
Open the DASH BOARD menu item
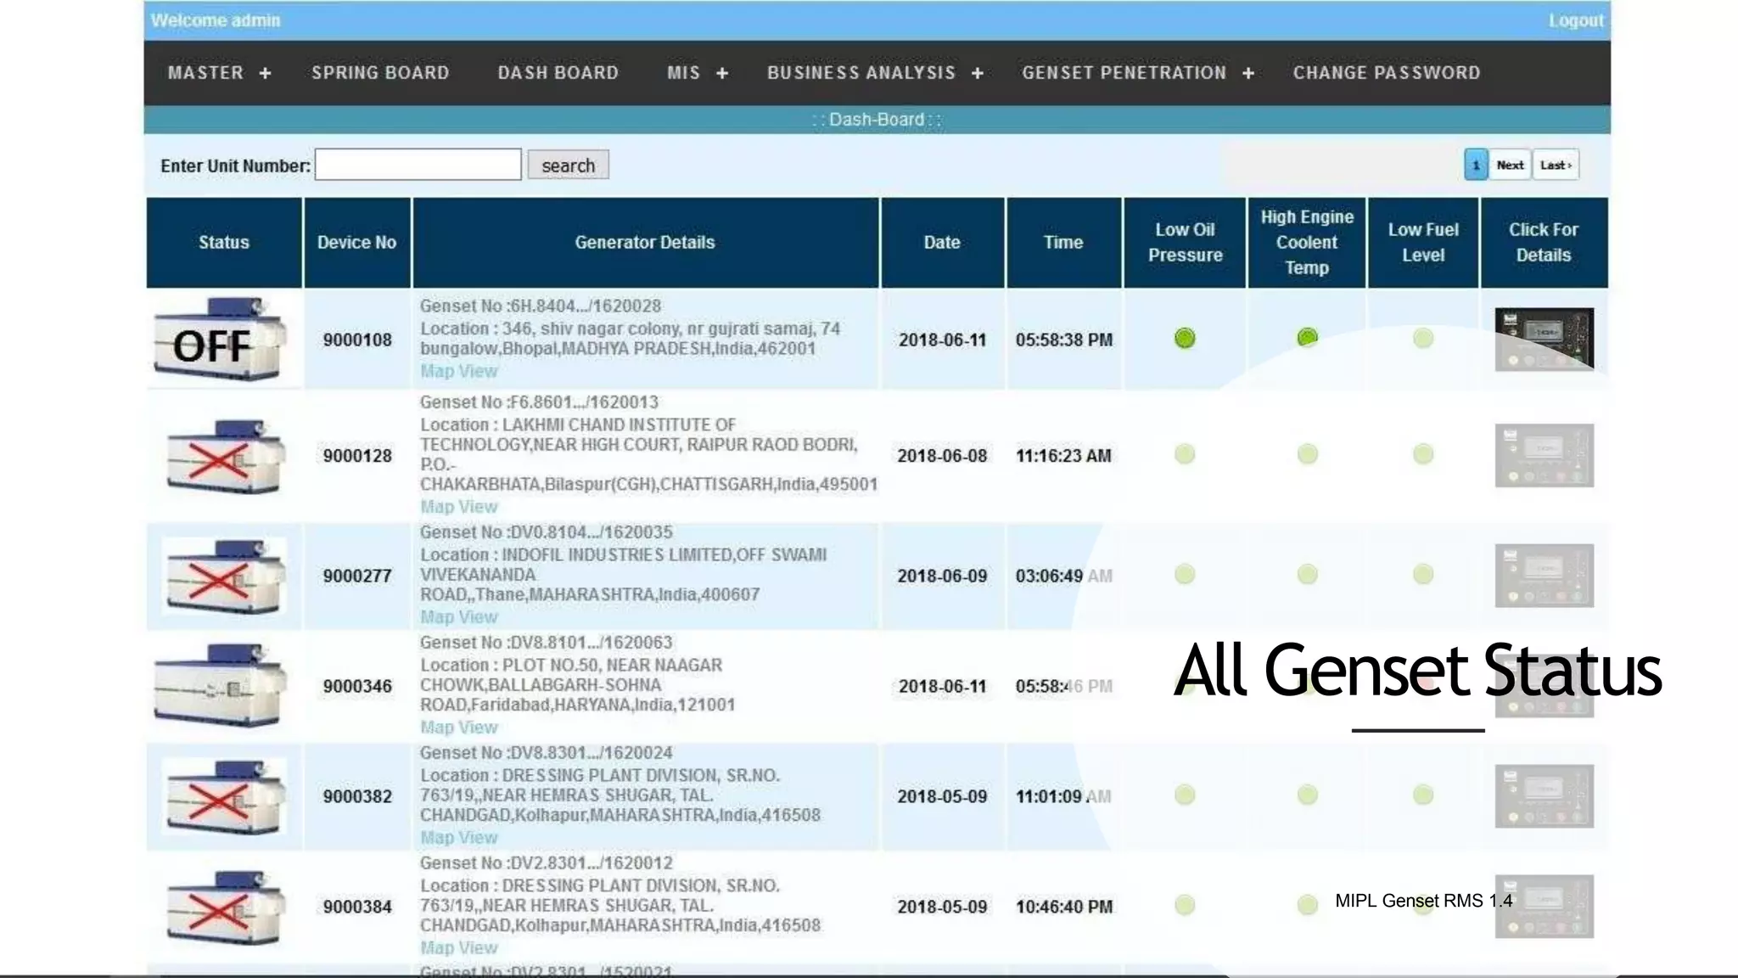click(x=558, y=73)
